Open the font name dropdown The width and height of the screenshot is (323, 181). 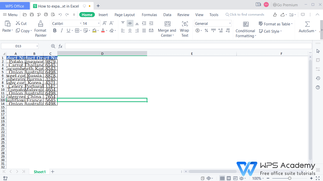tap(80, 23)
